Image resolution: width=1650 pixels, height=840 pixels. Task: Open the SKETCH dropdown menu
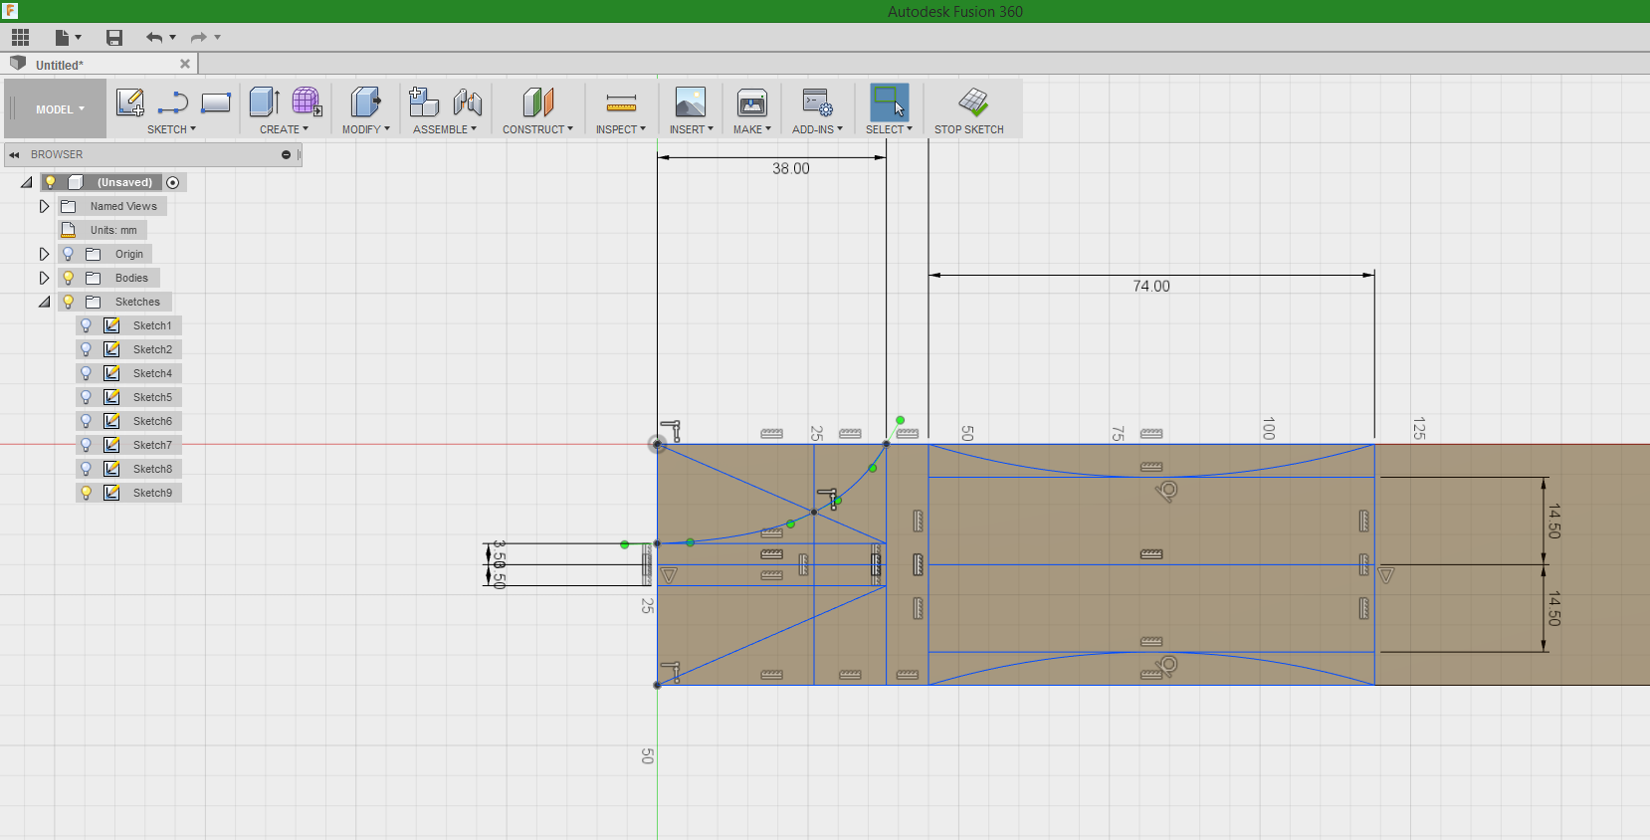tap(171, 129)
